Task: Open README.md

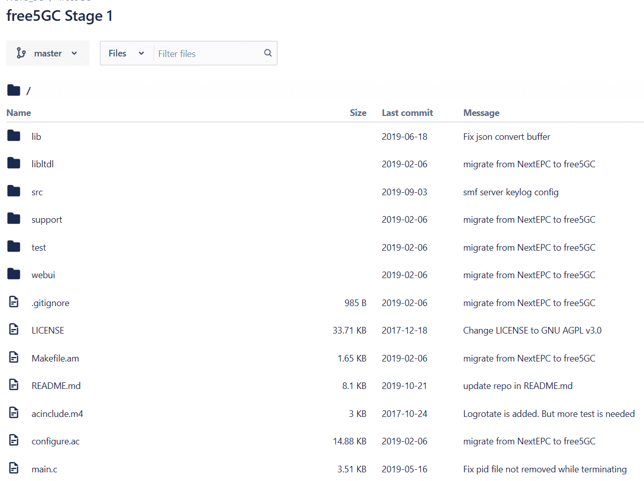Action: [x=56, y=386]
